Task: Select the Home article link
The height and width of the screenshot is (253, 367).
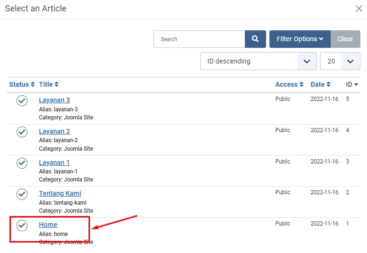Action: coord(48,225)
